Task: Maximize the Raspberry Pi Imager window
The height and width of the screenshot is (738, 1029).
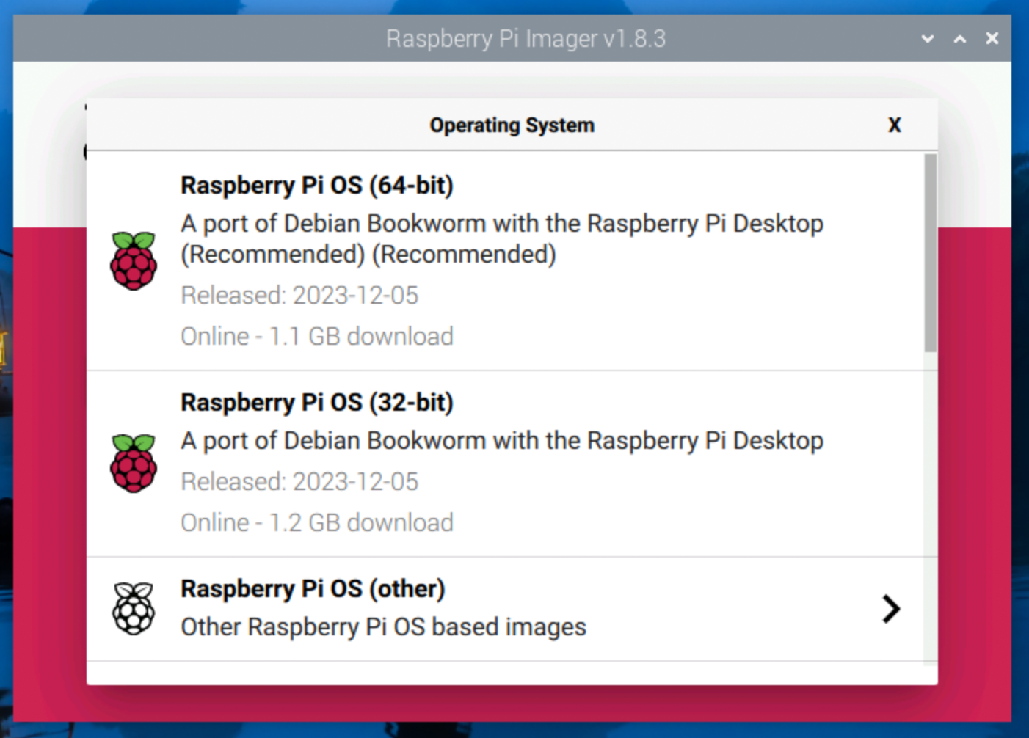Action: point(960,38)
